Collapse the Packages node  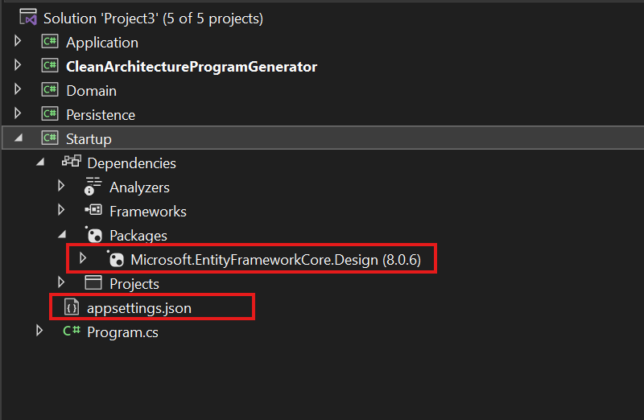tap(62, 234)
